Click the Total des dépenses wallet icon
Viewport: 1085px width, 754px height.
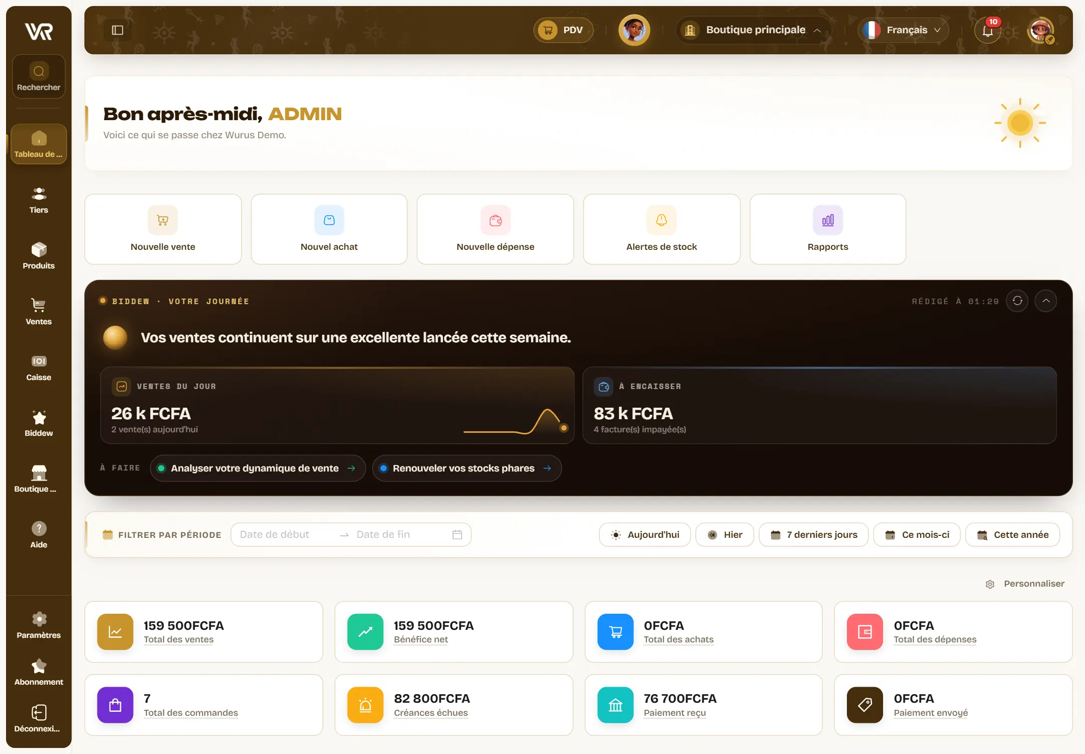865,632
